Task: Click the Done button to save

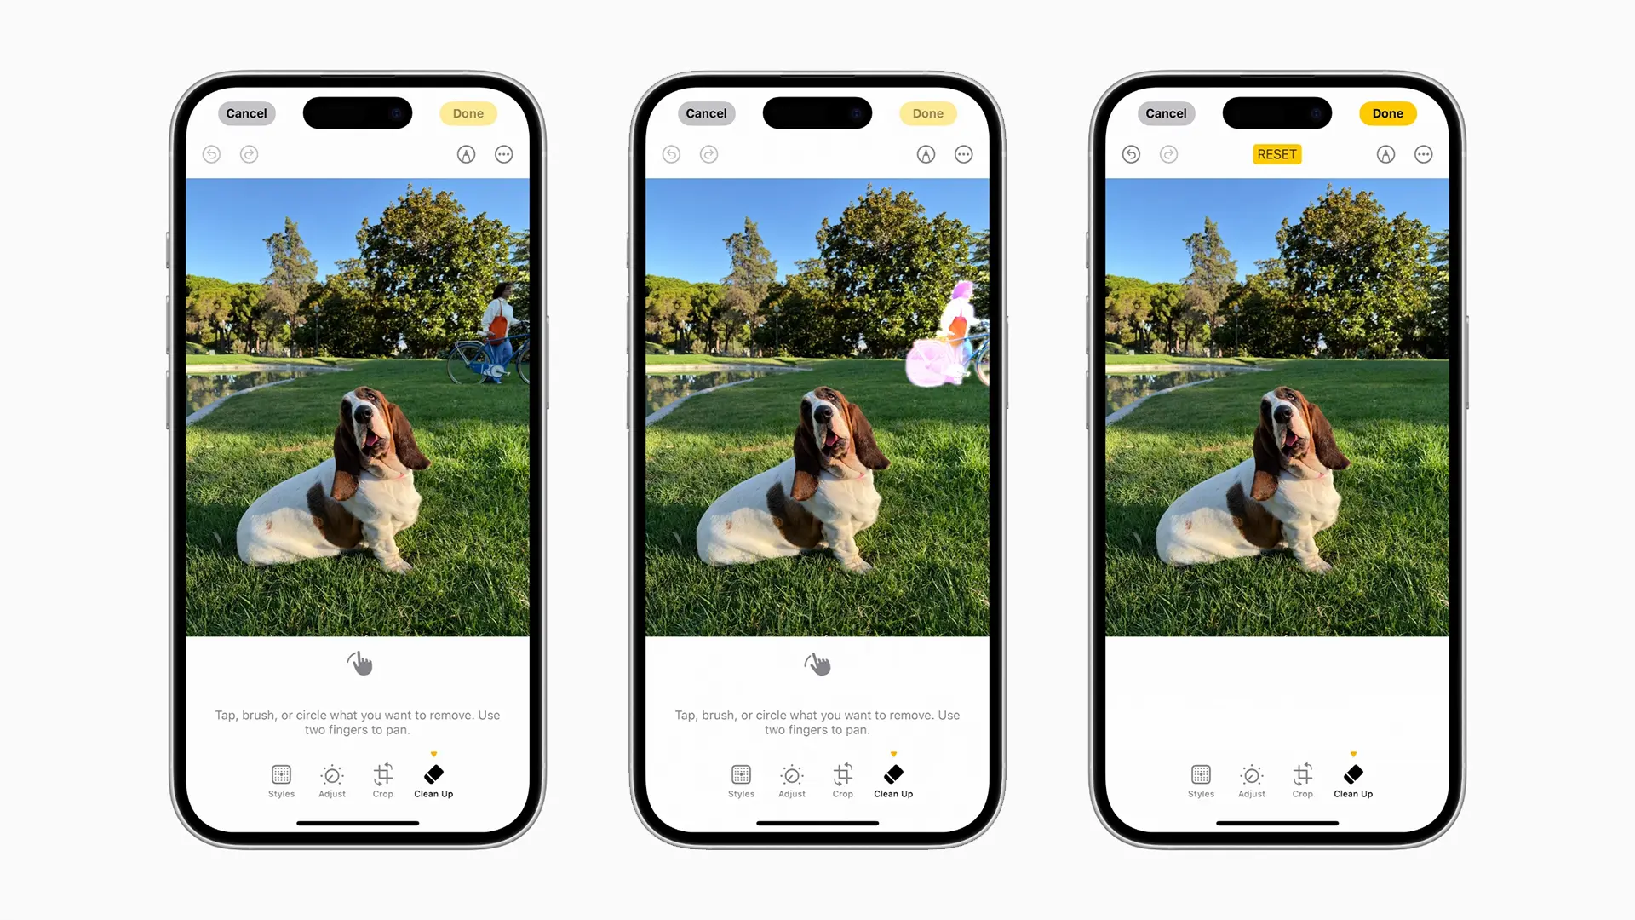Action: tap(1388, 112)
